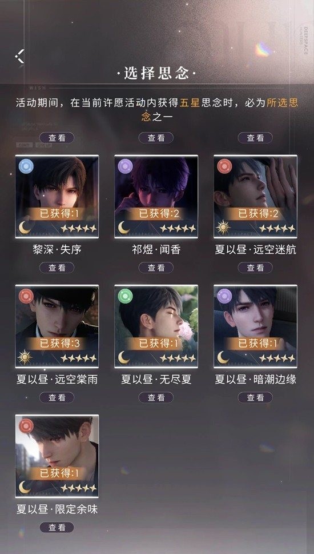Click 查看 under 黎深·失序

57,268
